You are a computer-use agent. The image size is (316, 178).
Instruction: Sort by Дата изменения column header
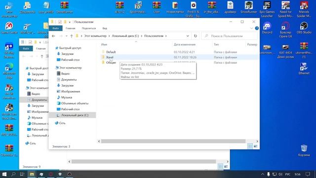[184, 44]
